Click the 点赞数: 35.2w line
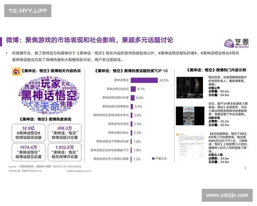 click(219, 121)
